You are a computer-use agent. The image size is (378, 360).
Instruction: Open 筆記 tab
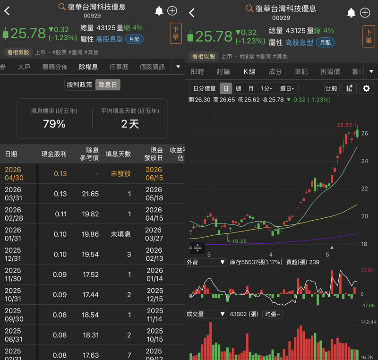click(x=301, y=71)
